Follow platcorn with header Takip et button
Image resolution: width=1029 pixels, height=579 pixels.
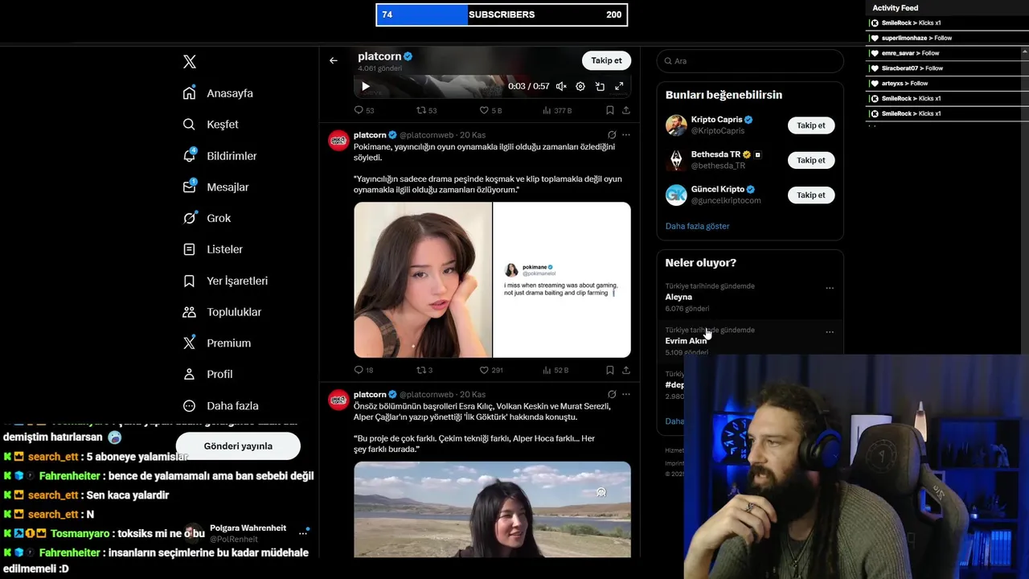(x=606, y=60)
